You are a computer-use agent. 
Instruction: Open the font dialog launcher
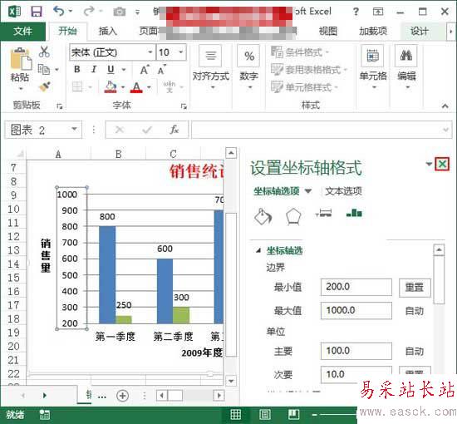(x=184, y=106)
